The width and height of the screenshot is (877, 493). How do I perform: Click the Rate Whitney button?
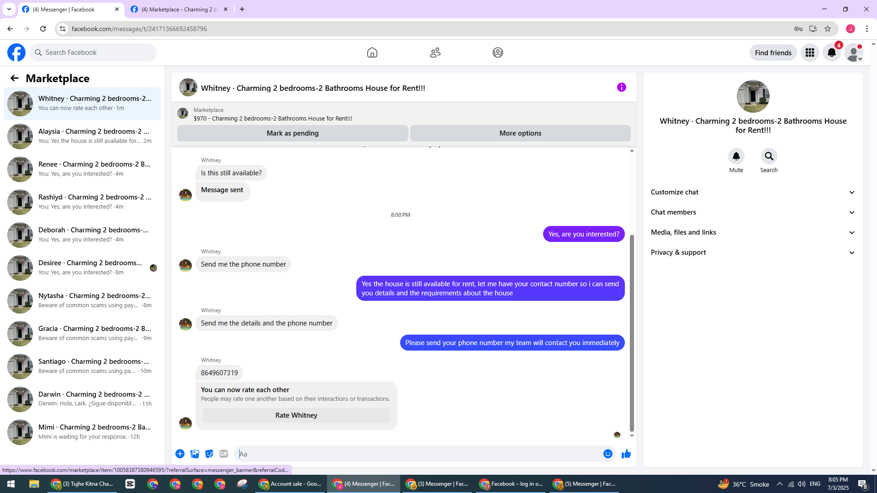[x=296, y=415]
